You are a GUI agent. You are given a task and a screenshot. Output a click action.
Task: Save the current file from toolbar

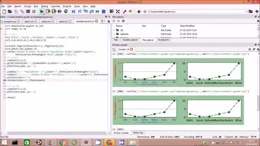pyautogui.click(x=16, y=11)
